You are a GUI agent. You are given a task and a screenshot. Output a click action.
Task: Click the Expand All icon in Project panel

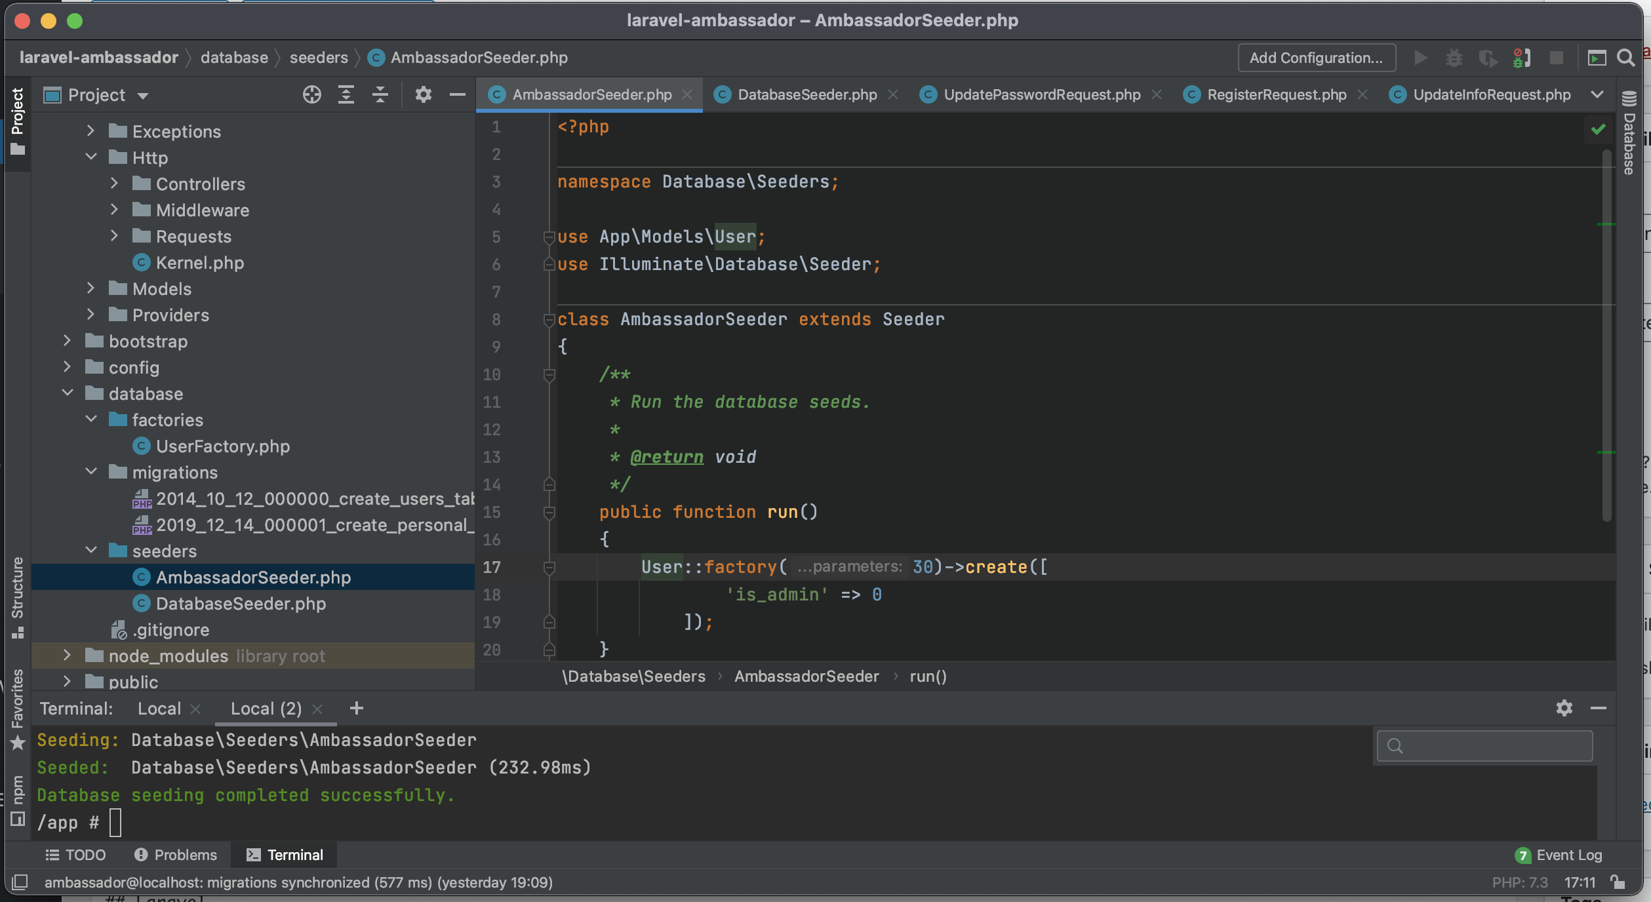click(x=346, y=95)
